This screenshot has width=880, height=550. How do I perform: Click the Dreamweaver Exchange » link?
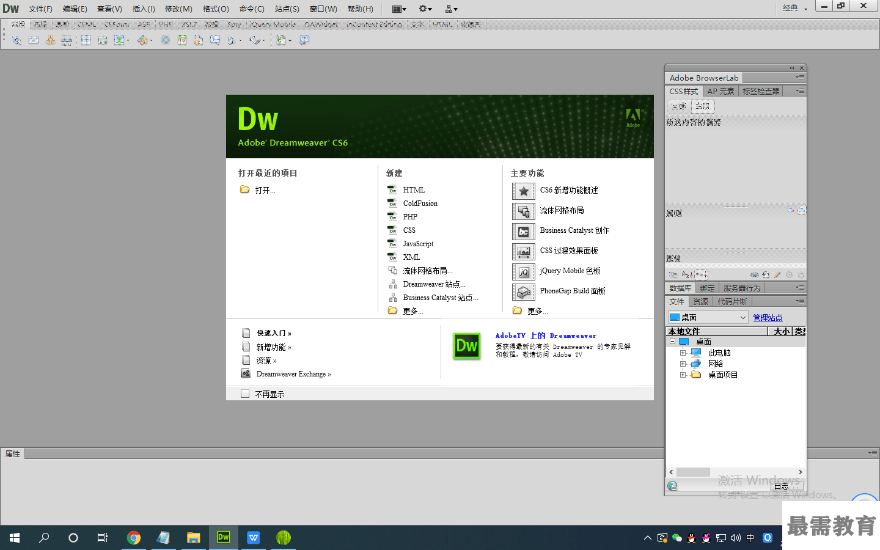[293, 374]
